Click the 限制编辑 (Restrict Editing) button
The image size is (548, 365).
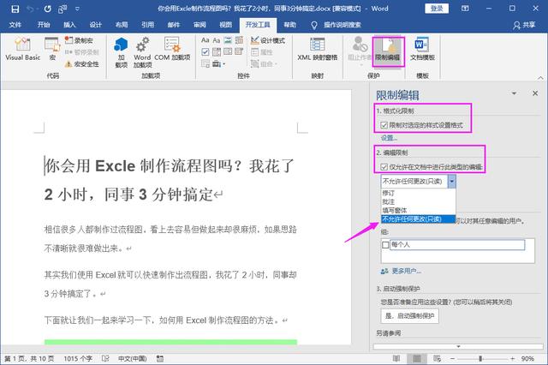click(x=388, y=51)
